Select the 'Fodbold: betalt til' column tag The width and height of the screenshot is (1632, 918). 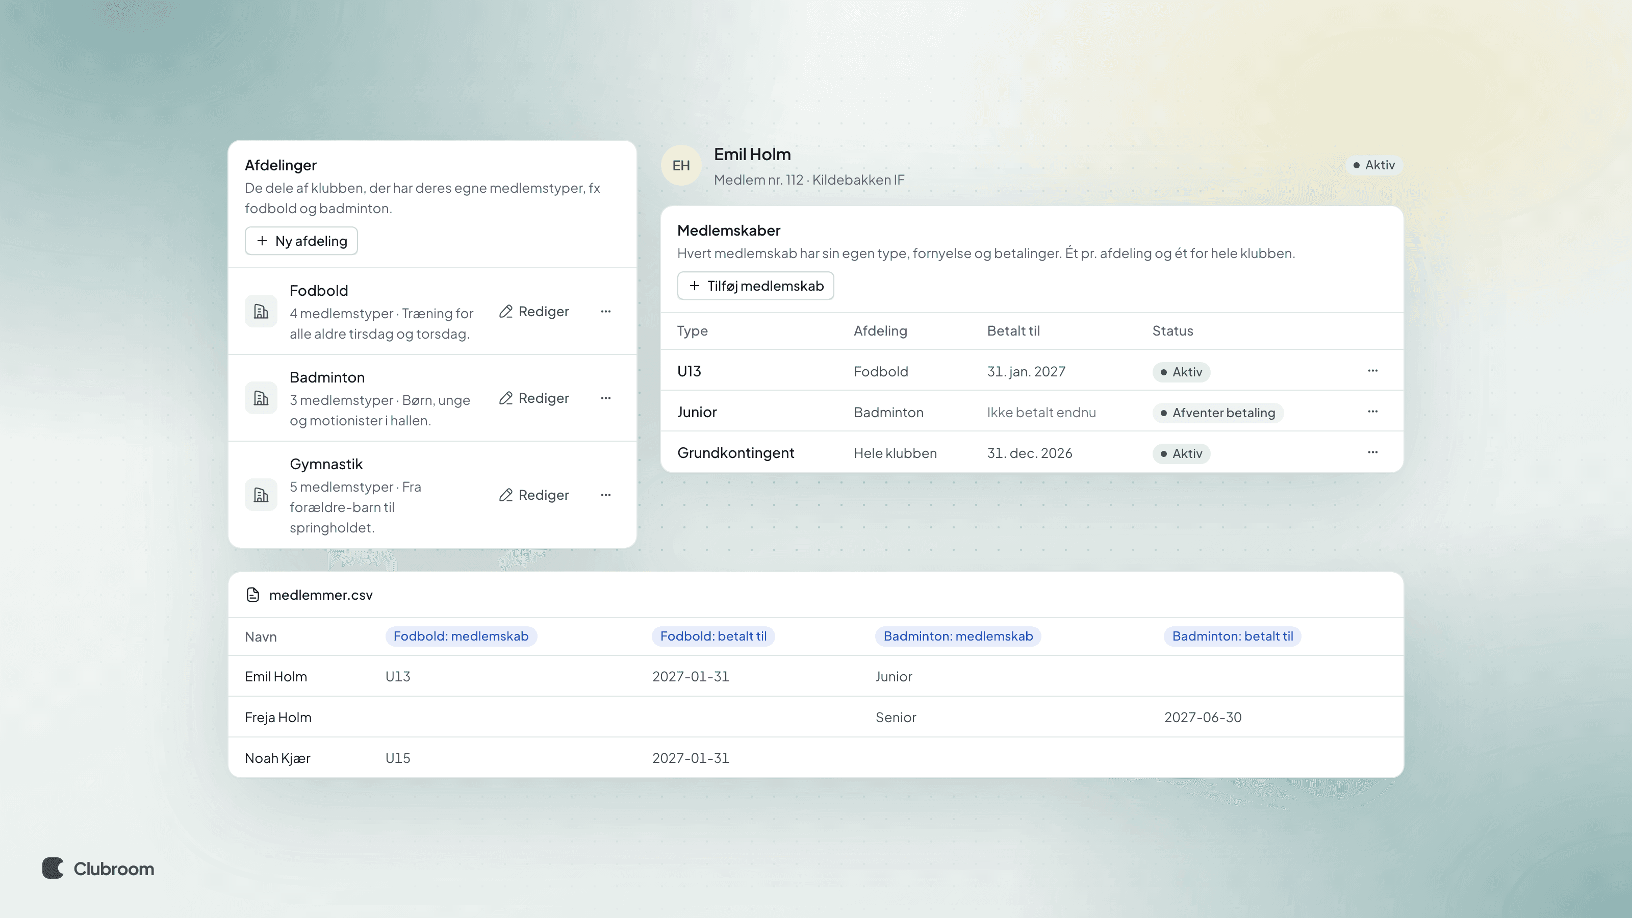713,636
